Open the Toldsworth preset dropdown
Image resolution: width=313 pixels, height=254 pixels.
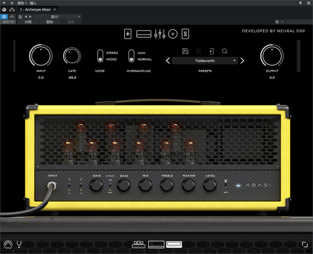coord(205,61)
